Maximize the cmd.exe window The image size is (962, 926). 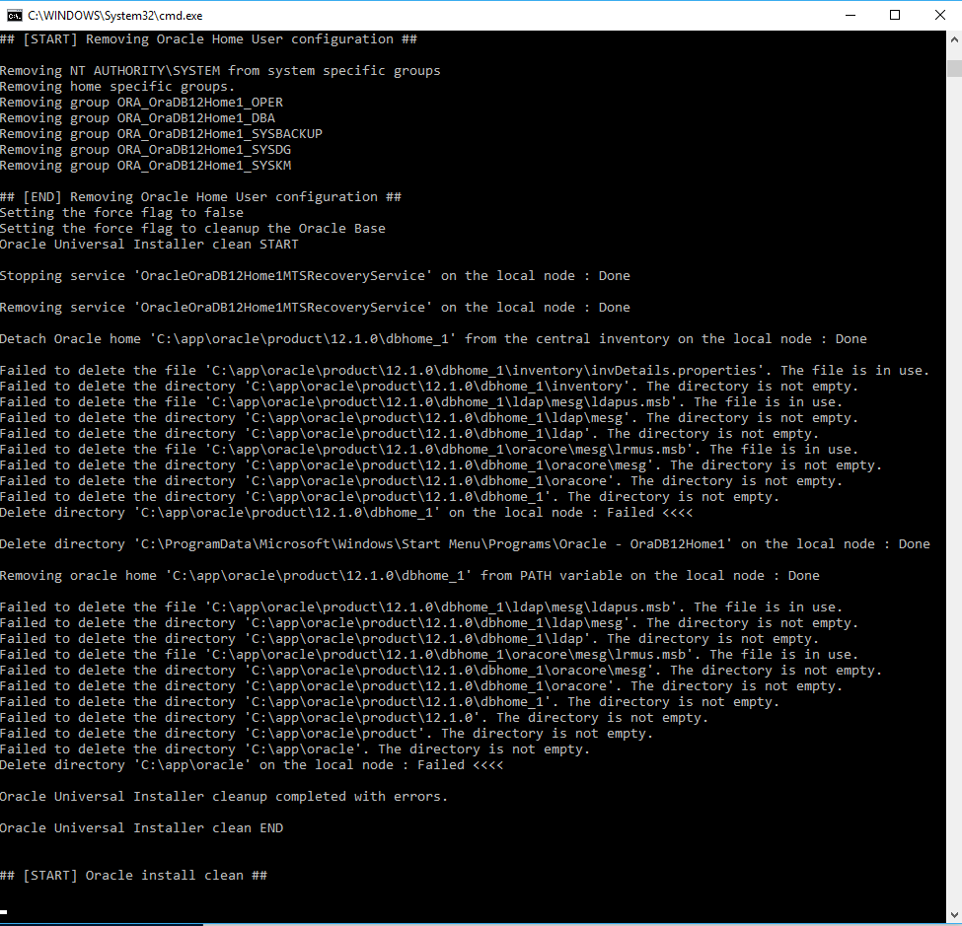895,16
